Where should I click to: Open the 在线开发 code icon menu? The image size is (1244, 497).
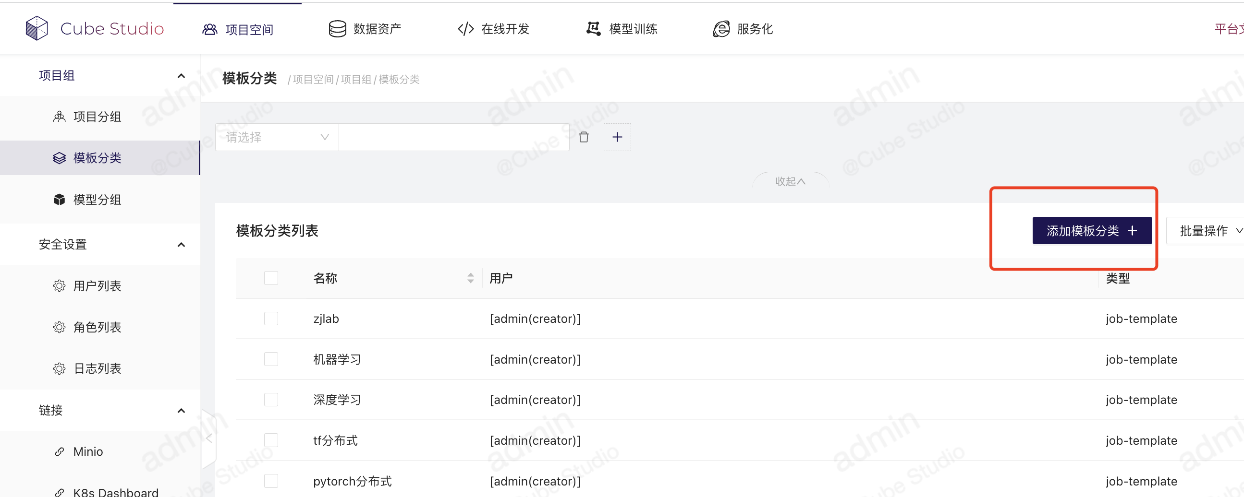coord(465,29)
